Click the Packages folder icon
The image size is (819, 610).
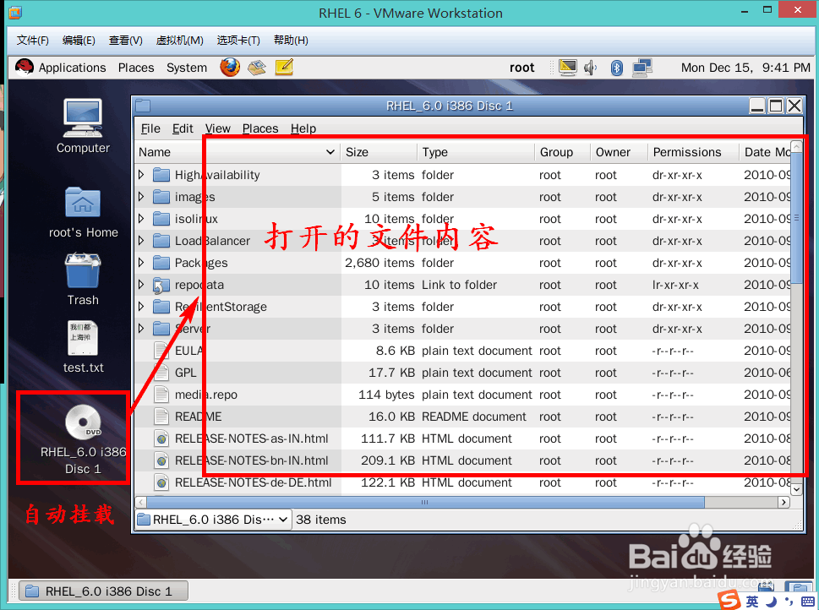[x=161, y=263]
